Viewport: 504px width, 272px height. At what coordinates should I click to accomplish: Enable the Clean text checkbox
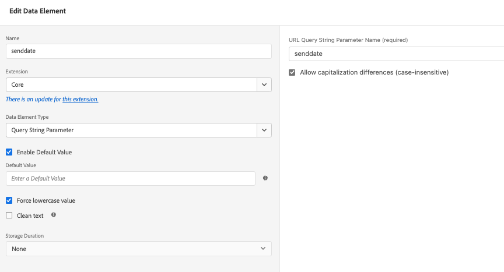tap(9, 216)
